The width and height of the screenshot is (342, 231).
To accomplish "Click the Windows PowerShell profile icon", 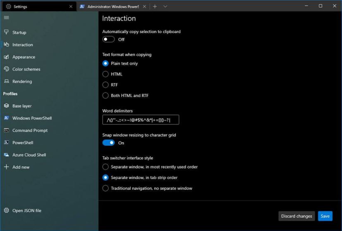I will point(6,118).
